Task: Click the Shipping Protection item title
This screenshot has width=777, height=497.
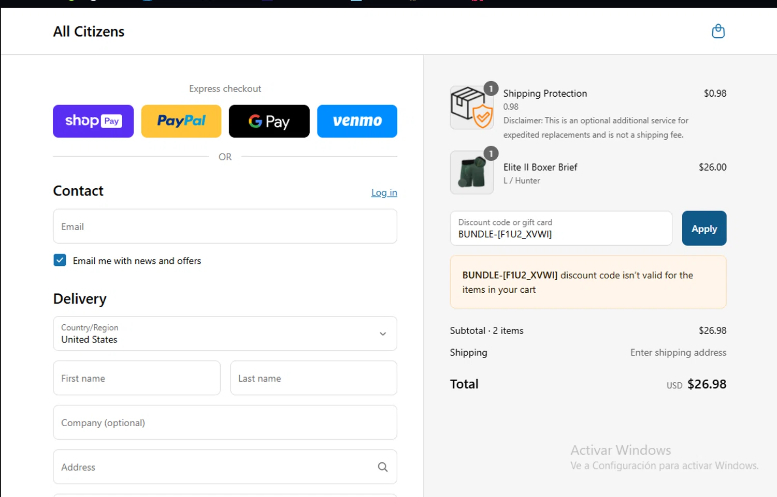Action: pos(545,93)
